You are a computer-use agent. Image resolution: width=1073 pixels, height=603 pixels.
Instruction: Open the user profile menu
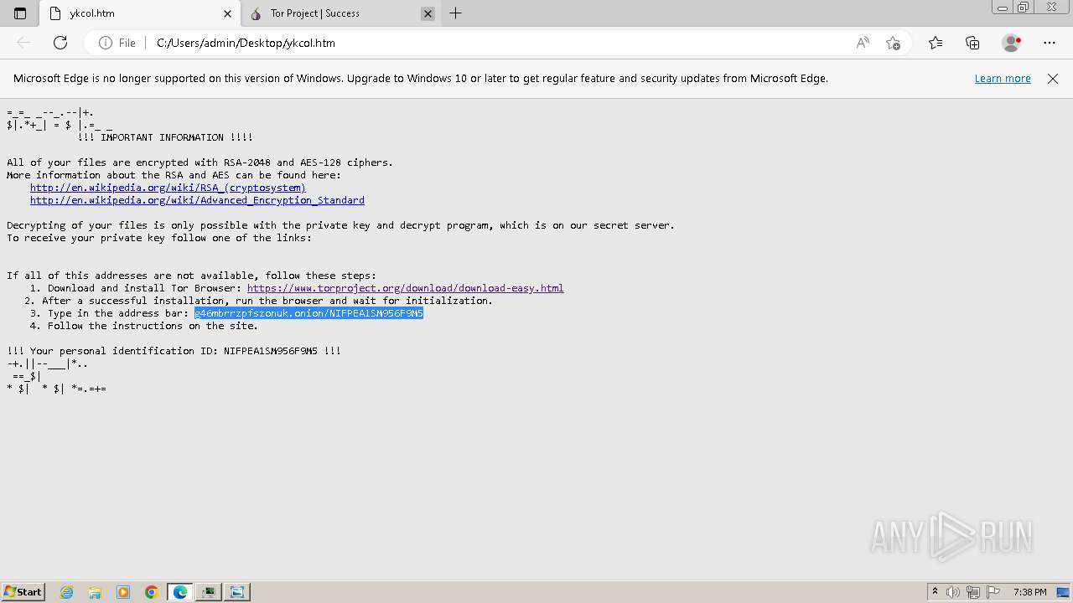(1012, 43)
